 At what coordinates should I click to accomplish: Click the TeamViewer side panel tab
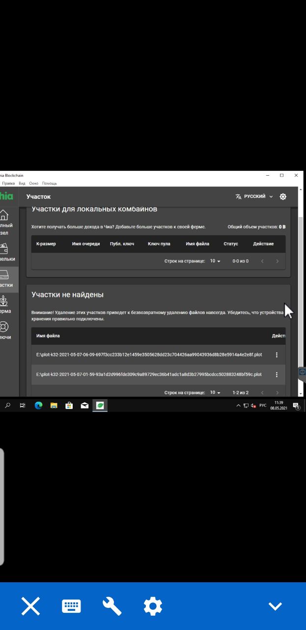point(302,372)
